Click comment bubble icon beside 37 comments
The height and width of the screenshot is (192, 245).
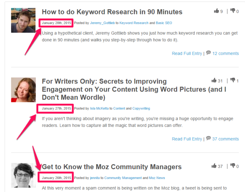208,138
